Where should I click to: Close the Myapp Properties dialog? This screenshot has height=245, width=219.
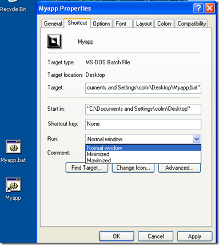pos(210,8)
